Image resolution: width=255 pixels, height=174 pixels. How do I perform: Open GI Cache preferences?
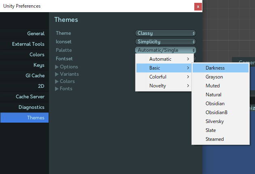[24, 76]
